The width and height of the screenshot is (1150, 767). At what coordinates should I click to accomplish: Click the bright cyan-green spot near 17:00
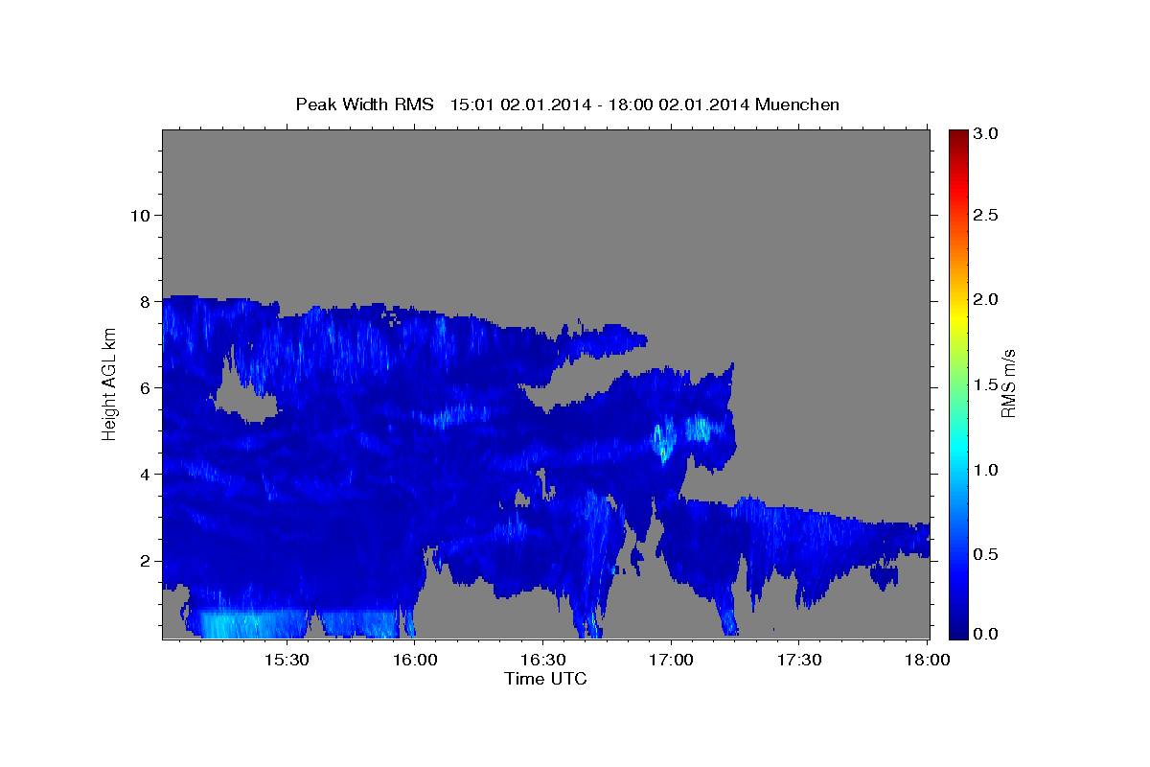[663, 441]
